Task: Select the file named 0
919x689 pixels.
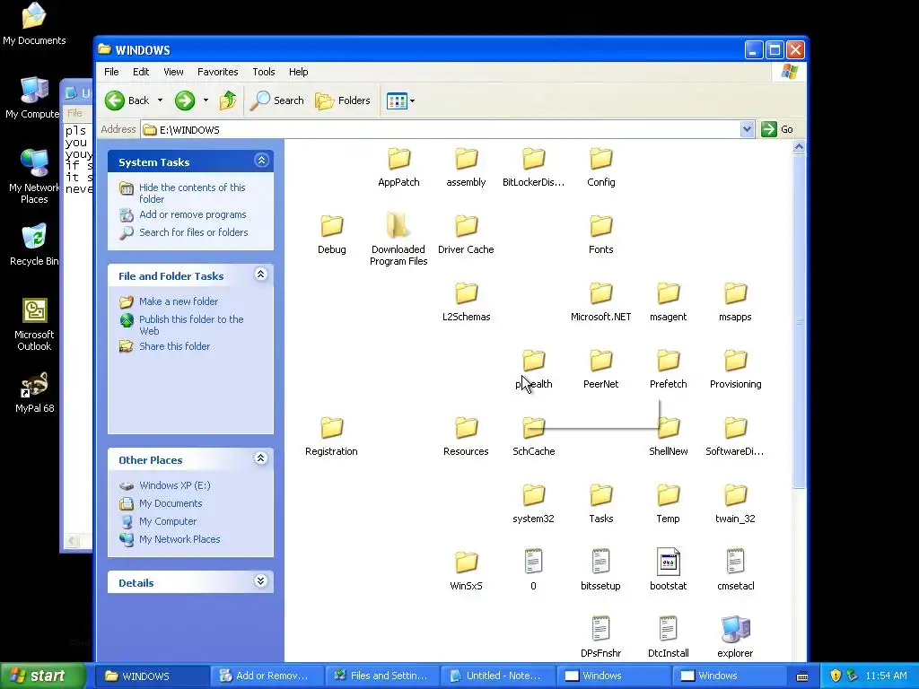Action: (x=533, y=570)
